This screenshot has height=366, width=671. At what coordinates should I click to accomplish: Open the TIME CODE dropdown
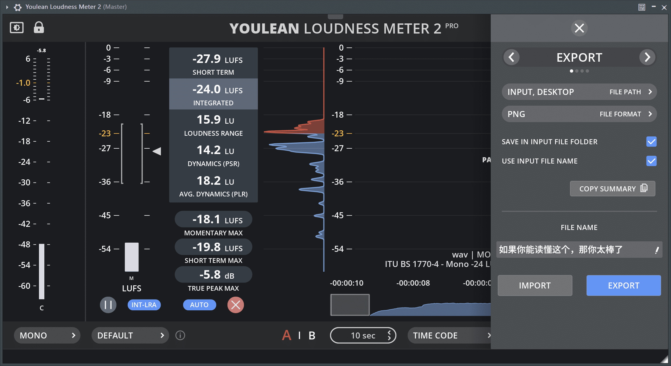[x=449, y=335]
